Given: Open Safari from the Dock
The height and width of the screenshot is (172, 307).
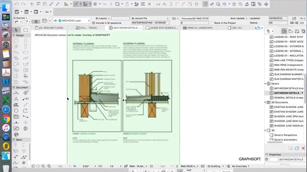Looking at the screenshot, I should 6,109.
